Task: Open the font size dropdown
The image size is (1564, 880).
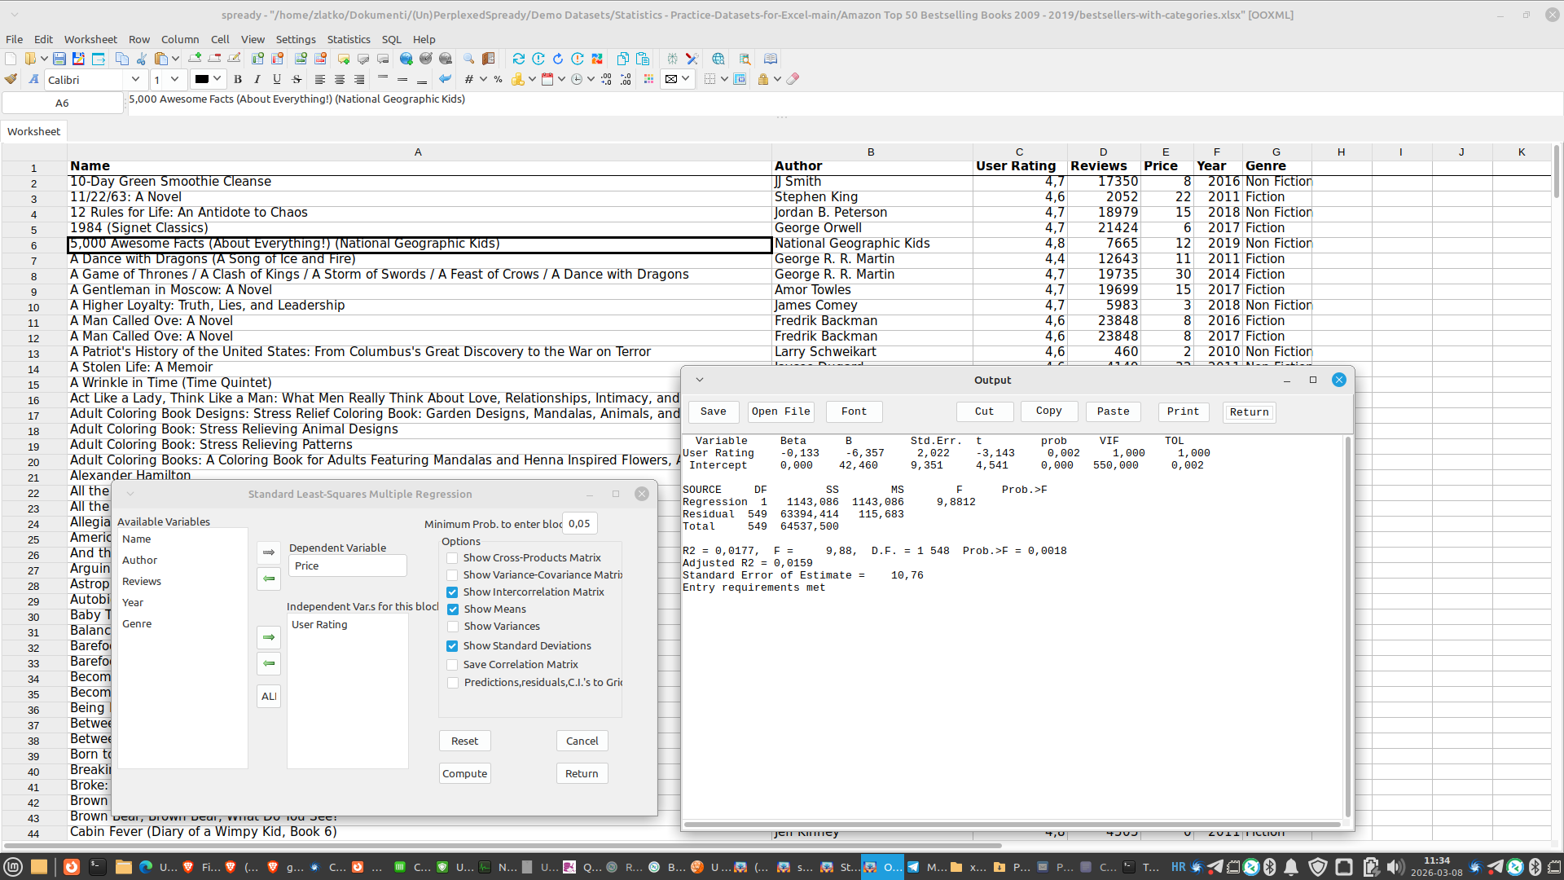Action: [x=174, y=79]
